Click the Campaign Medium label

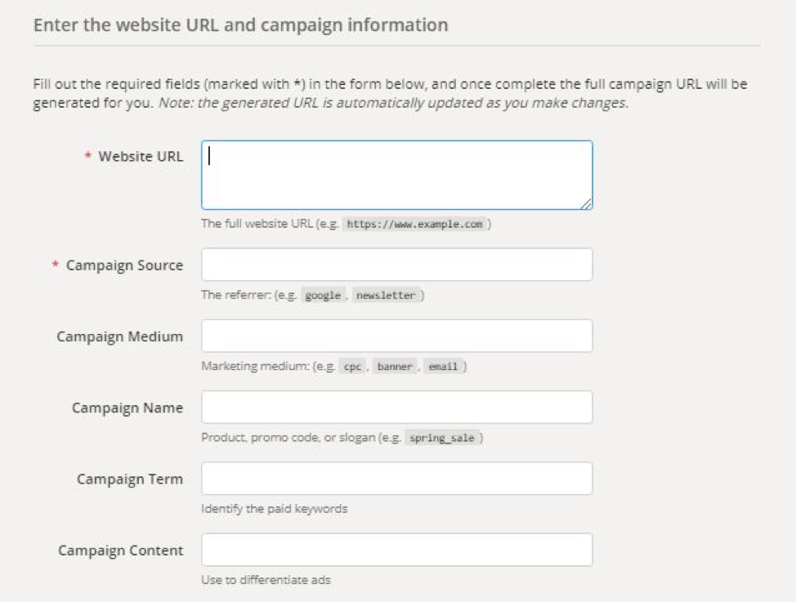[120, 337]
